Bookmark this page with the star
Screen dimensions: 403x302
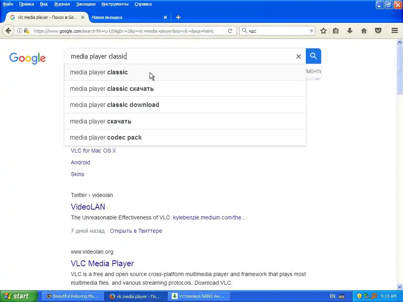click(x=324, y=31)
